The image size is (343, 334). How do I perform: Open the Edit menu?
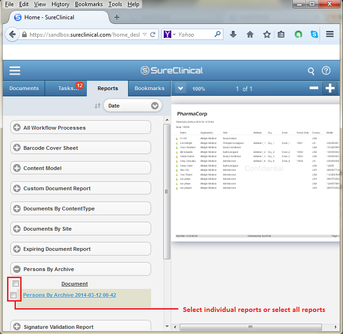23,4
